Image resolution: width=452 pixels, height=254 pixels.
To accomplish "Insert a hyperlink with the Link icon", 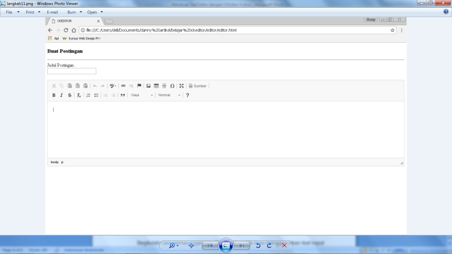I will [123, 86].
